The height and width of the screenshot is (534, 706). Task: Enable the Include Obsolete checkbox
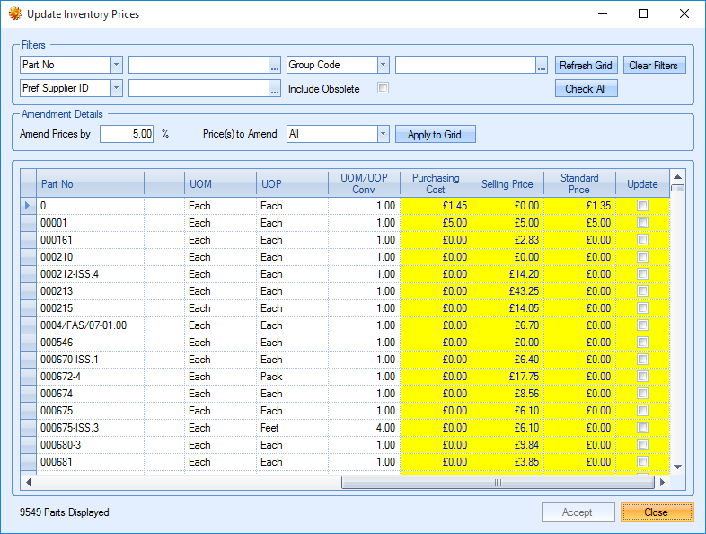(384, 88)
